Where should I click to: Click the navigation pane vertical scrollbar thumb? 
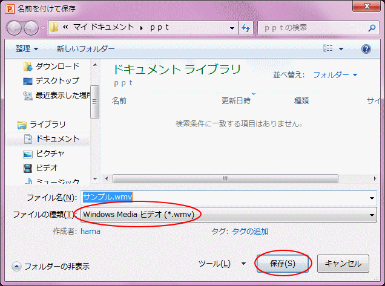pyautogui.click(x=95, y=102)
